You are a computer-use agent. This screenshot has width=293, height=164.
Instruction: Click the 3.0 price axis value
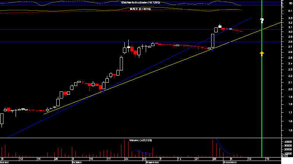click(x=290, y=32)
